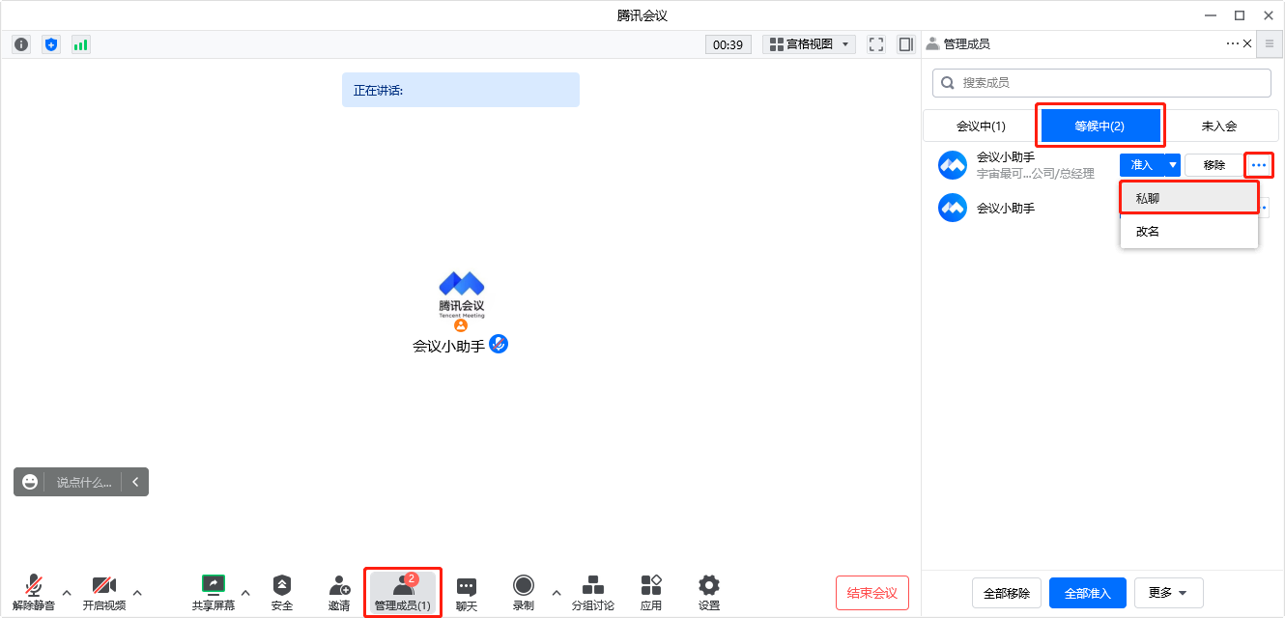Toggle the 管理成员(1) toolbar button
The image size is (1285, 618).
[x=403, y=592]
